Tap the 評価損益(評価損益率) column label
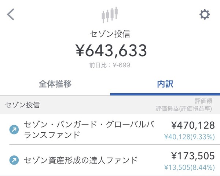Viewport: 220px width, 176px height. (184, 109)
